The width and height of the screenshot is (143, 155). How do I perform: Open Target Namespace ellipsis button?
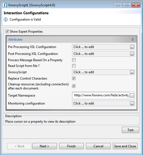coord(132,95)
